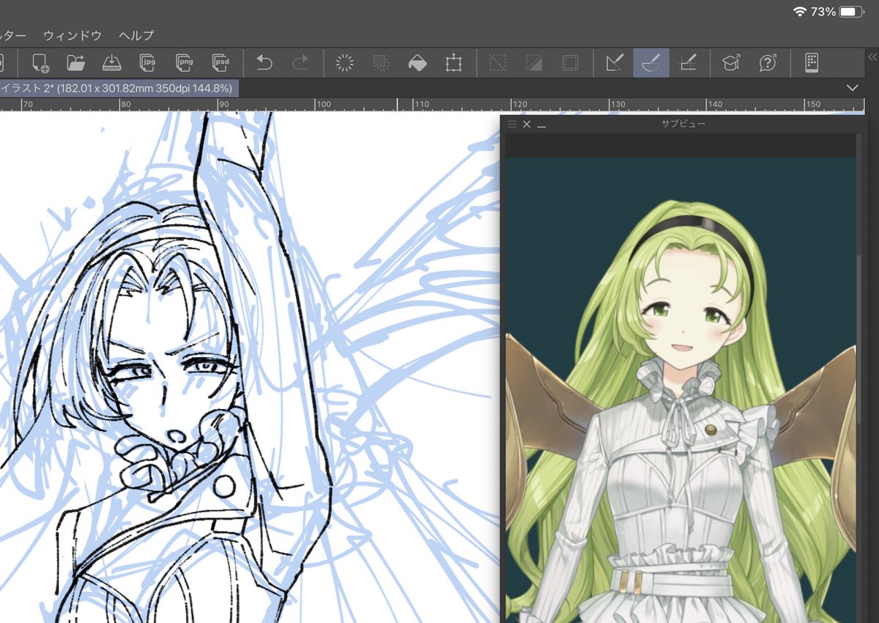Export as JPG icon
This screenshot has width=879, height=623.
(148, 63)
